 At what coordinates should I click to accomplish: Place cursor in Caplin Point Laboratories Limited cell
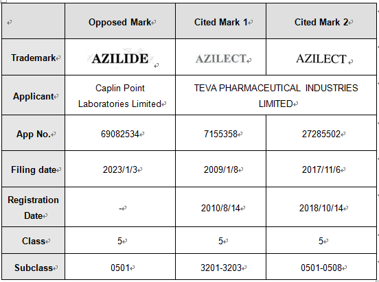pos(120,96)
